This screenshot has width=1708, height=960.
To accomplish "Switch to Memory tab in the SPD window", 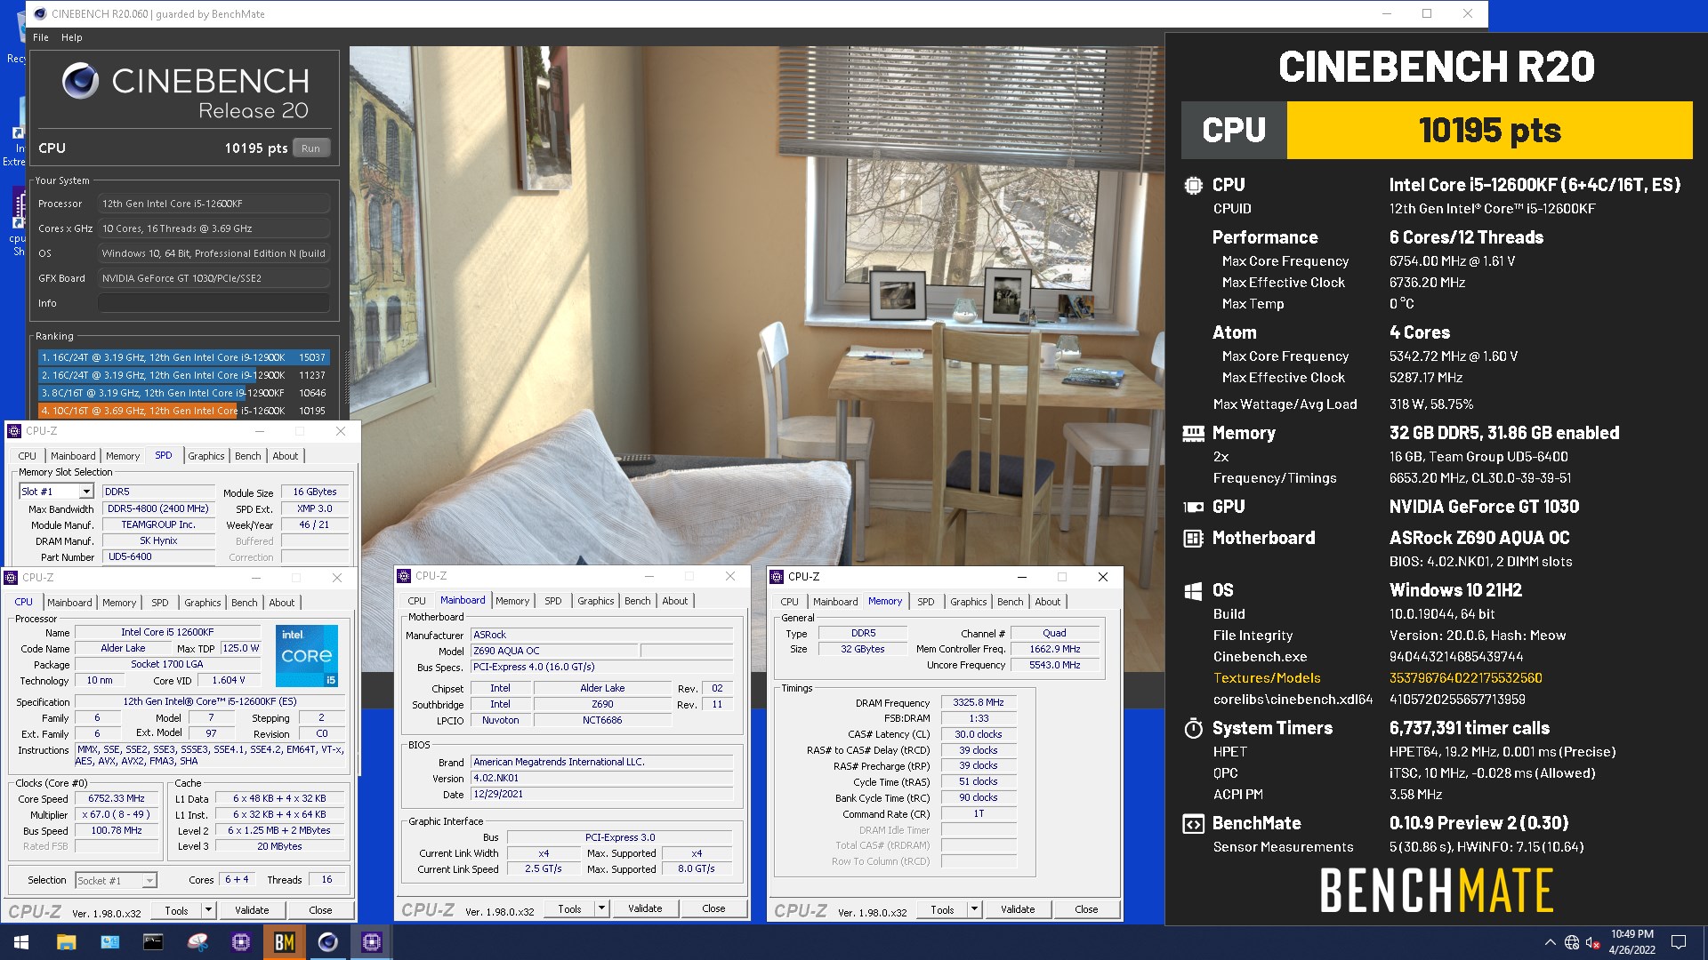I will (123, 456).
